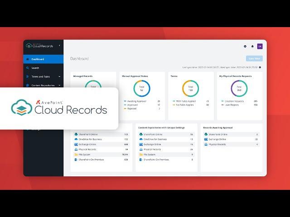Open the notifications bell

pos(252,46)
